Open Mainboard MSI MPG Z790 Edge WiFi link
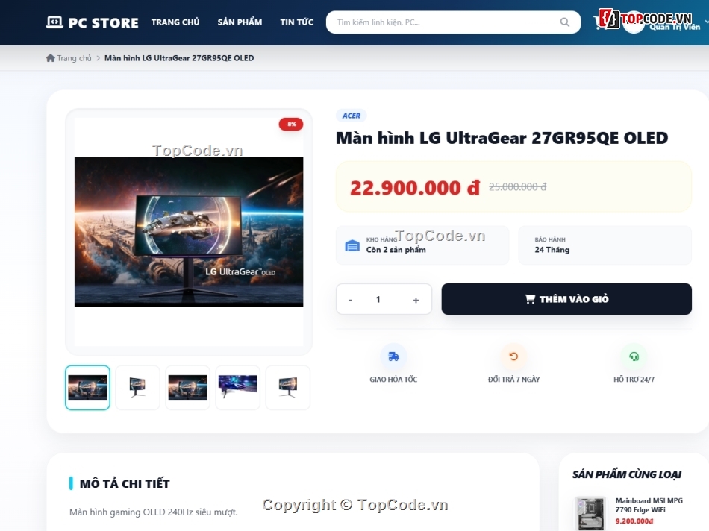 649,505
